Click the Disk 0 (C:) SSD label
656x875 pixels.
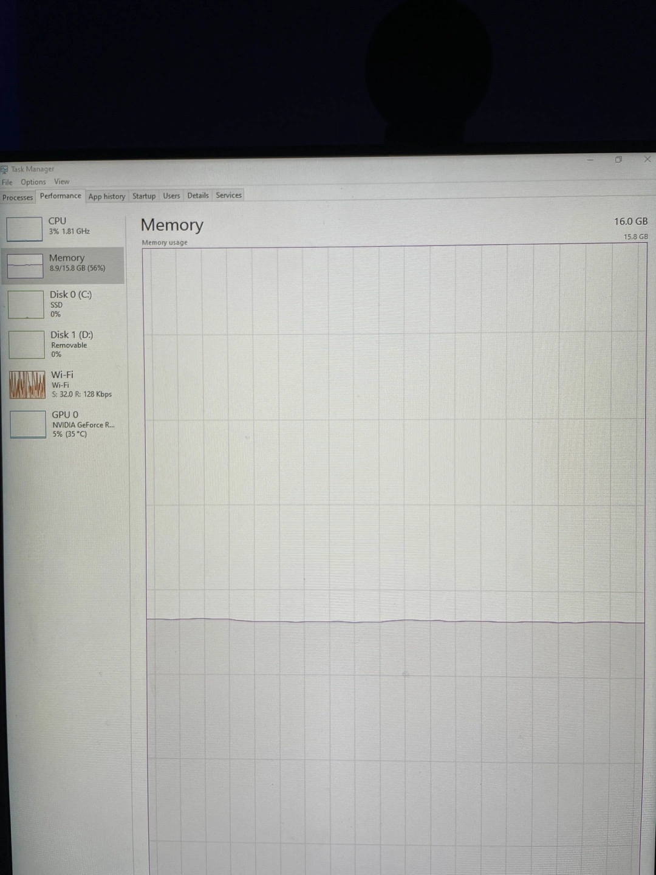(70, 304)
